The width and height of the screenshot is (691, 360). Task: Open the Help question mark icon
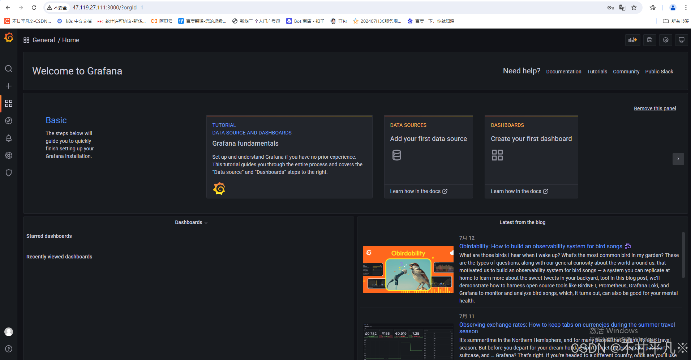click(x=9, y=349)
